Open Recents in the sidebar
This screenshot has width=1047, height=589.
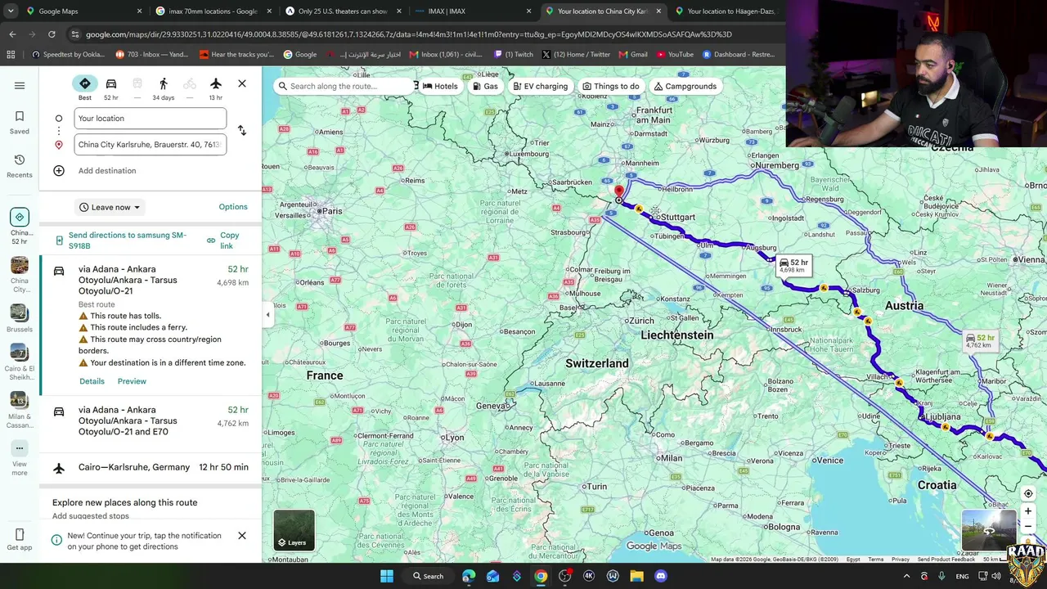point(20,165)
